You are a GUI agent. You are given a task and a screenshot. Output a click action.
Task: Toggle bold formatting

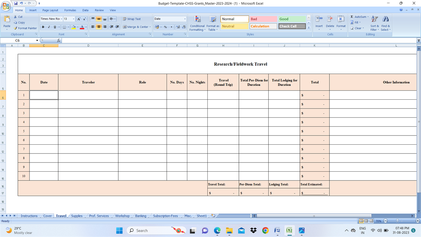42,26
